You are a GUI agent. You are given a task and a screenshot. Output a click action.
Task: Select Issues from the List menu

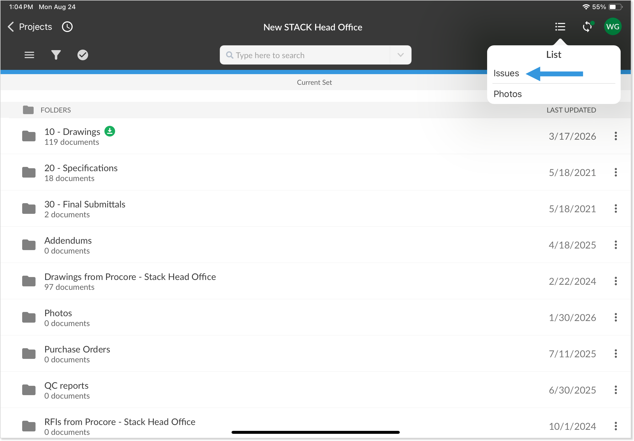[553, 73]
